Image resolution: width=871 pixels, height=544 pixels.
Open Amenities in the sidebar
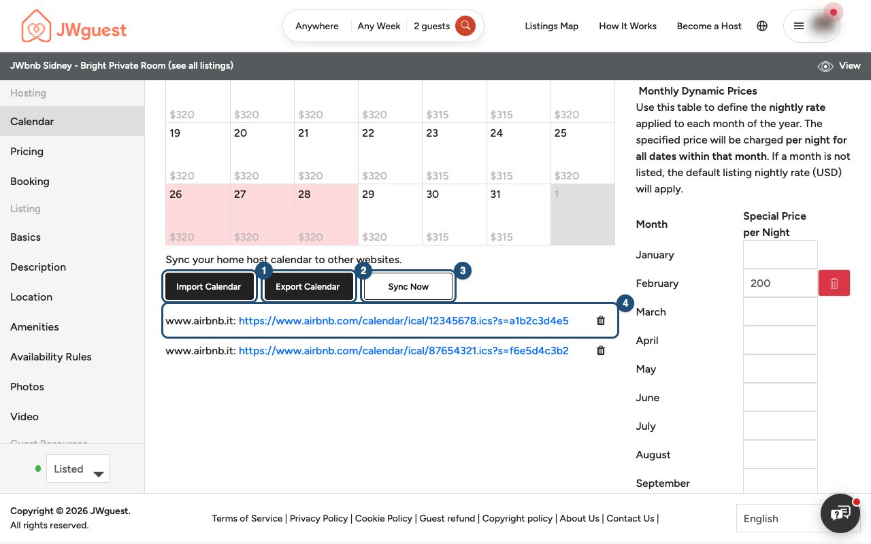point(72,327)
